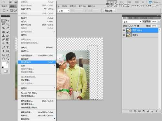Open tool preset picker arrow

pos(7,11)
